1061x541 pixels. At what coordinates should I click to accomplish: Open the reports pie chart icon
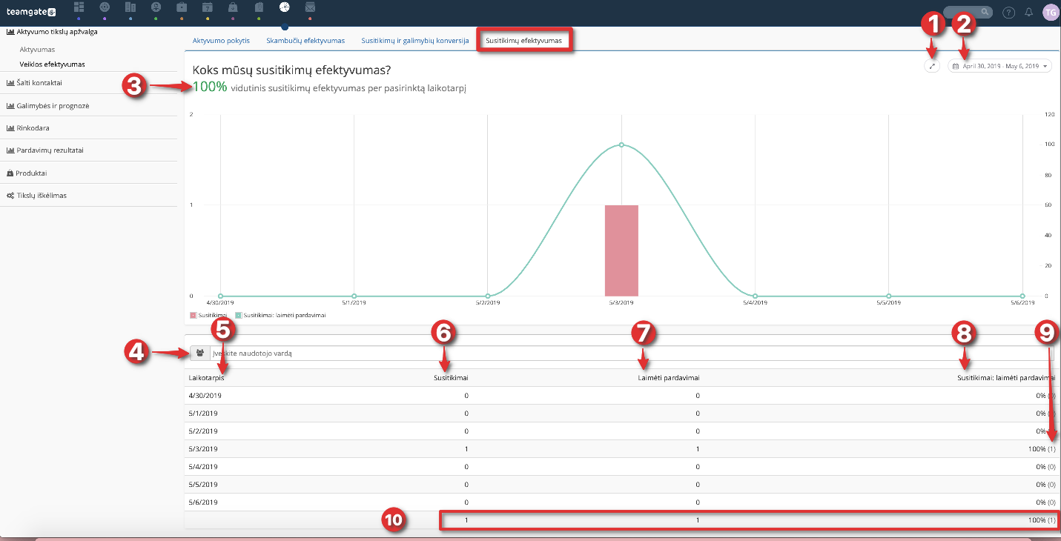[285, 7]
